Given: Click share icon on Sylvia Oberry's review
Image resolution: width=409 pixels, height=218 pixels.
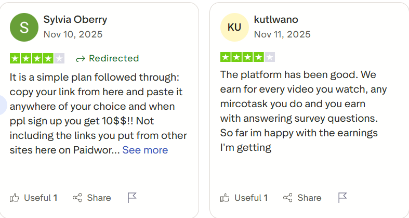Looking at the screenshot, I should pyautogui.click(x=77, y=198).
